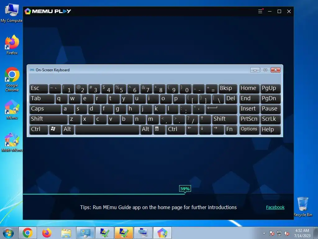Click the Enter key on On-Screen Keyboard
Screen dimensions: 318x239
pyautogui.click(x=221, y=109)
